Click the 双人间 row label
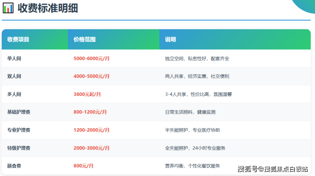The width and height of the screenshot is (315, 176). (14, 76)
